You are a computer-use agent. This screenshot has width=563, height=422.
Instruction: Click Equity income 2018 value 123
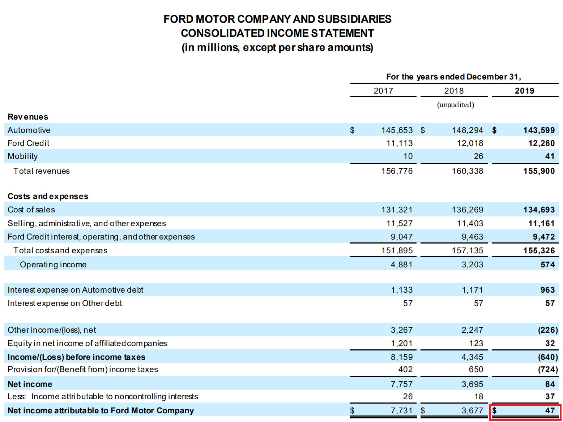(x=476, y=343)
